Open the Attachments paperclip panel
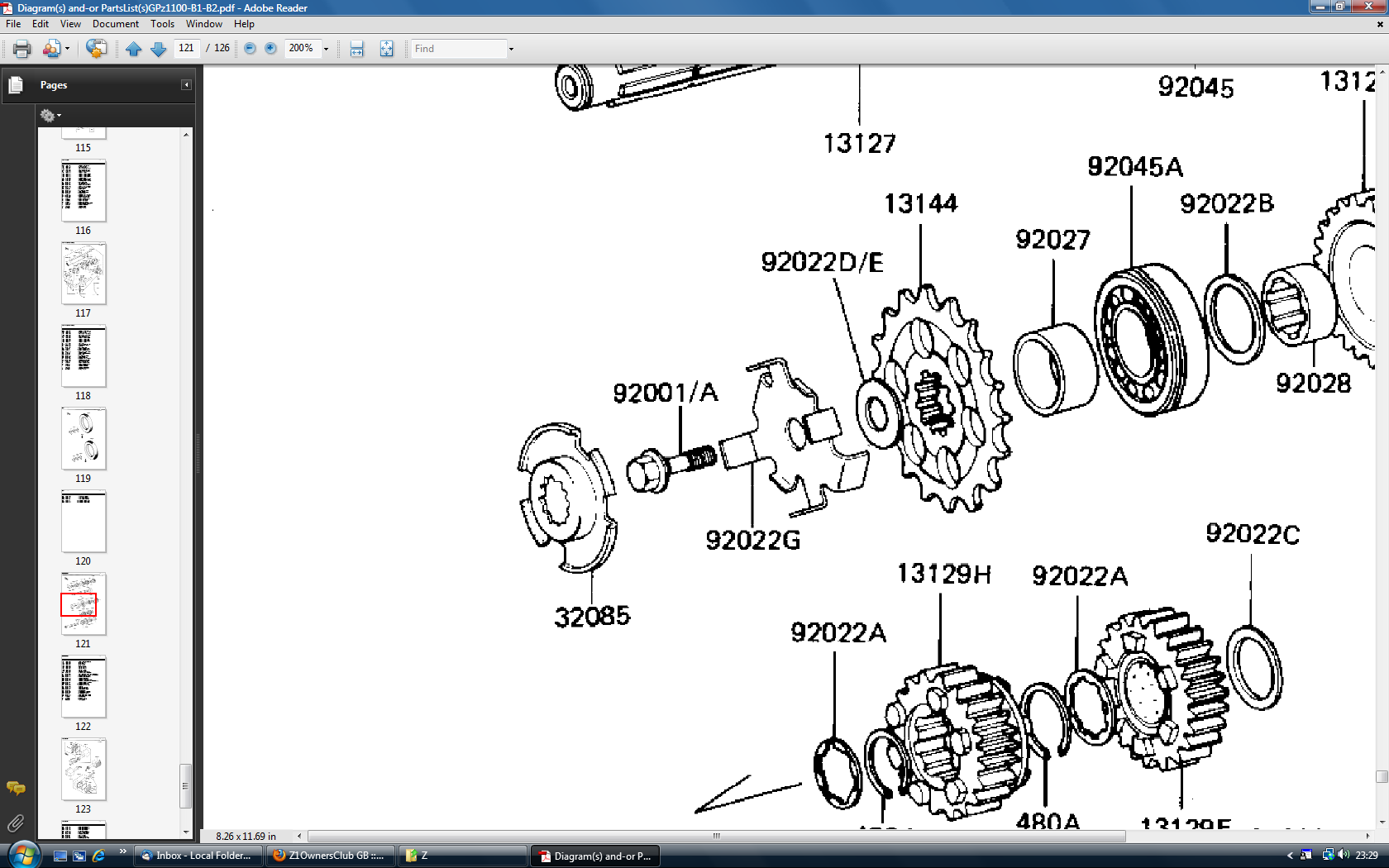1389x868 pixels. click(16, 823)
